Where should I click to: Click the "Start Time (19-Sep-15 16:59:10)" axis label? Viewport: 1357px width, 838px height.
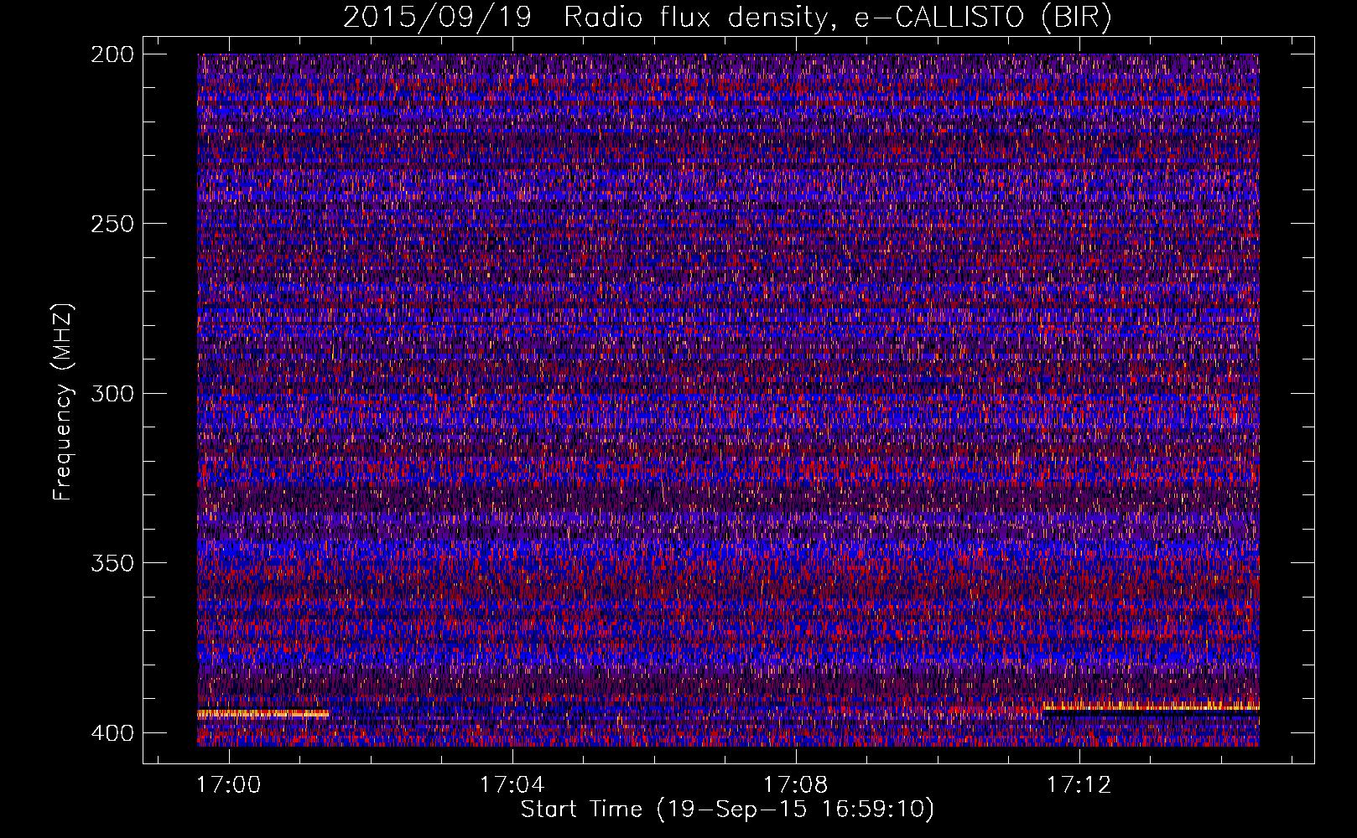tap(727, 810)
